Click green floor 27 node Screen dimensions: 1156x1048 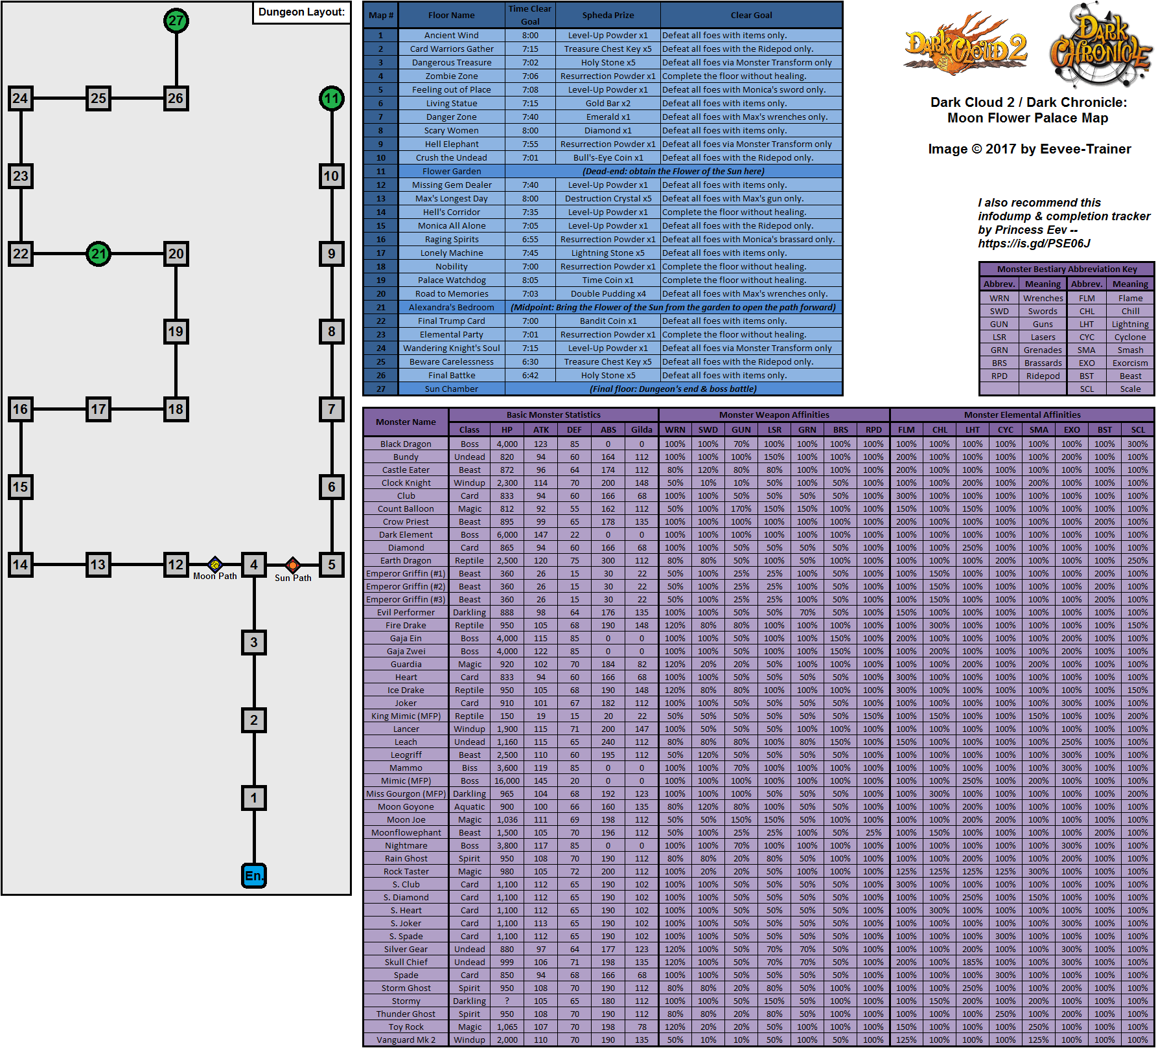pos(176,21)
